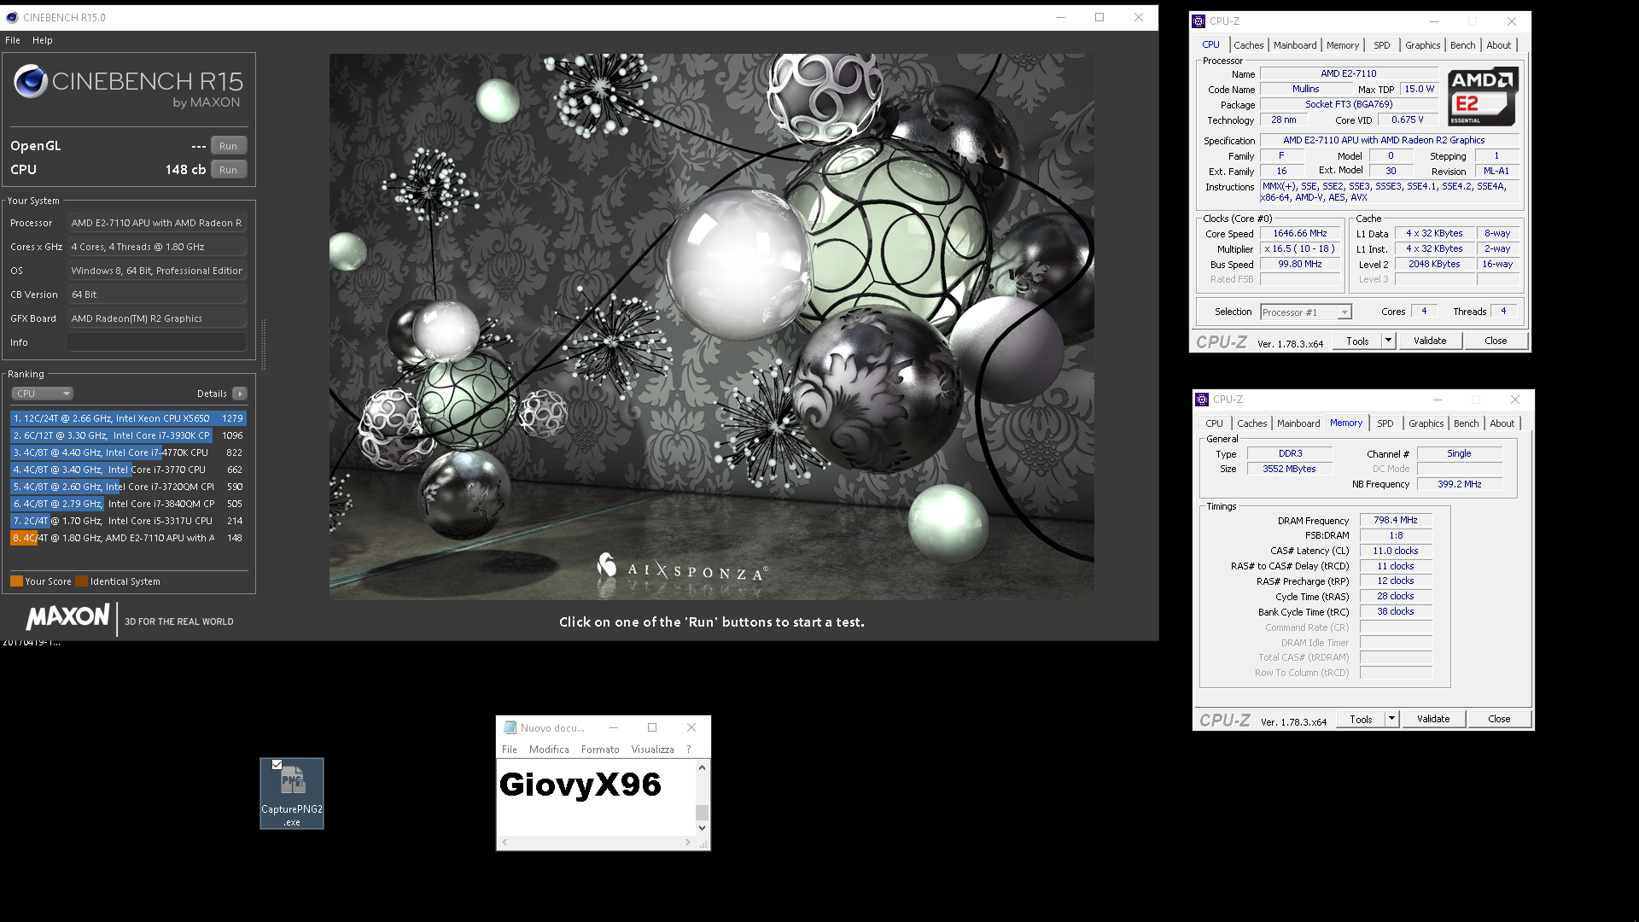Screen dimensions: 1639x922
Task: Click the brown Identical System legend swatch
Action: (x=81, y=581)
